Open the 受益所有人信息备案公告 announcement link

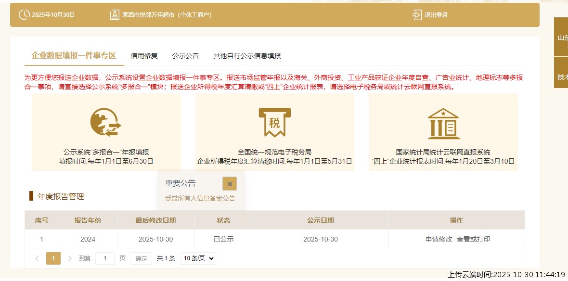[x=201, y=198]
